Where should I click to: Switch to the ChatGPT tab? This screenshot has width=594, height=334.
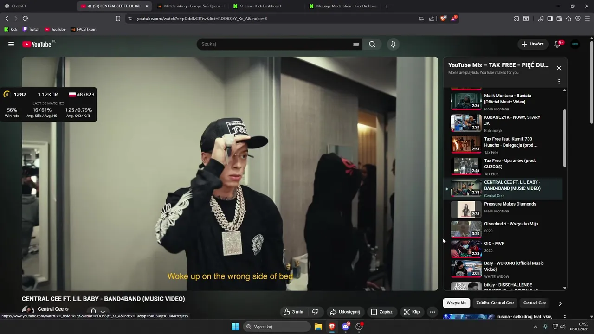(x=37, y=6)
